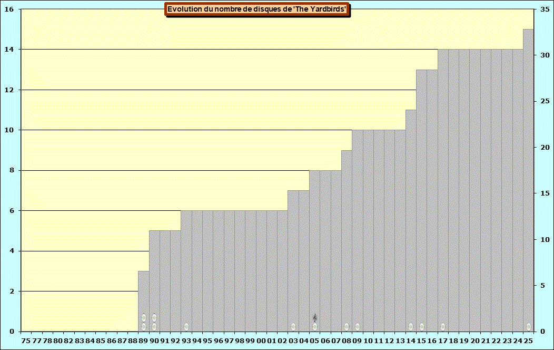Click the right axis value 20
Image resolution: width=554 pixels, height=350 pixels.
click(545, 148)
